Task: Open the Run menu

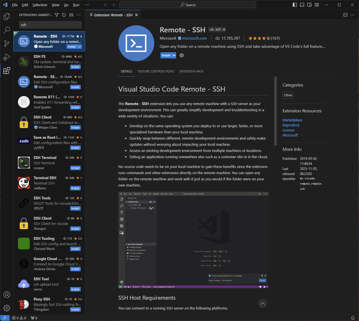Action: (x=76, y=5)
